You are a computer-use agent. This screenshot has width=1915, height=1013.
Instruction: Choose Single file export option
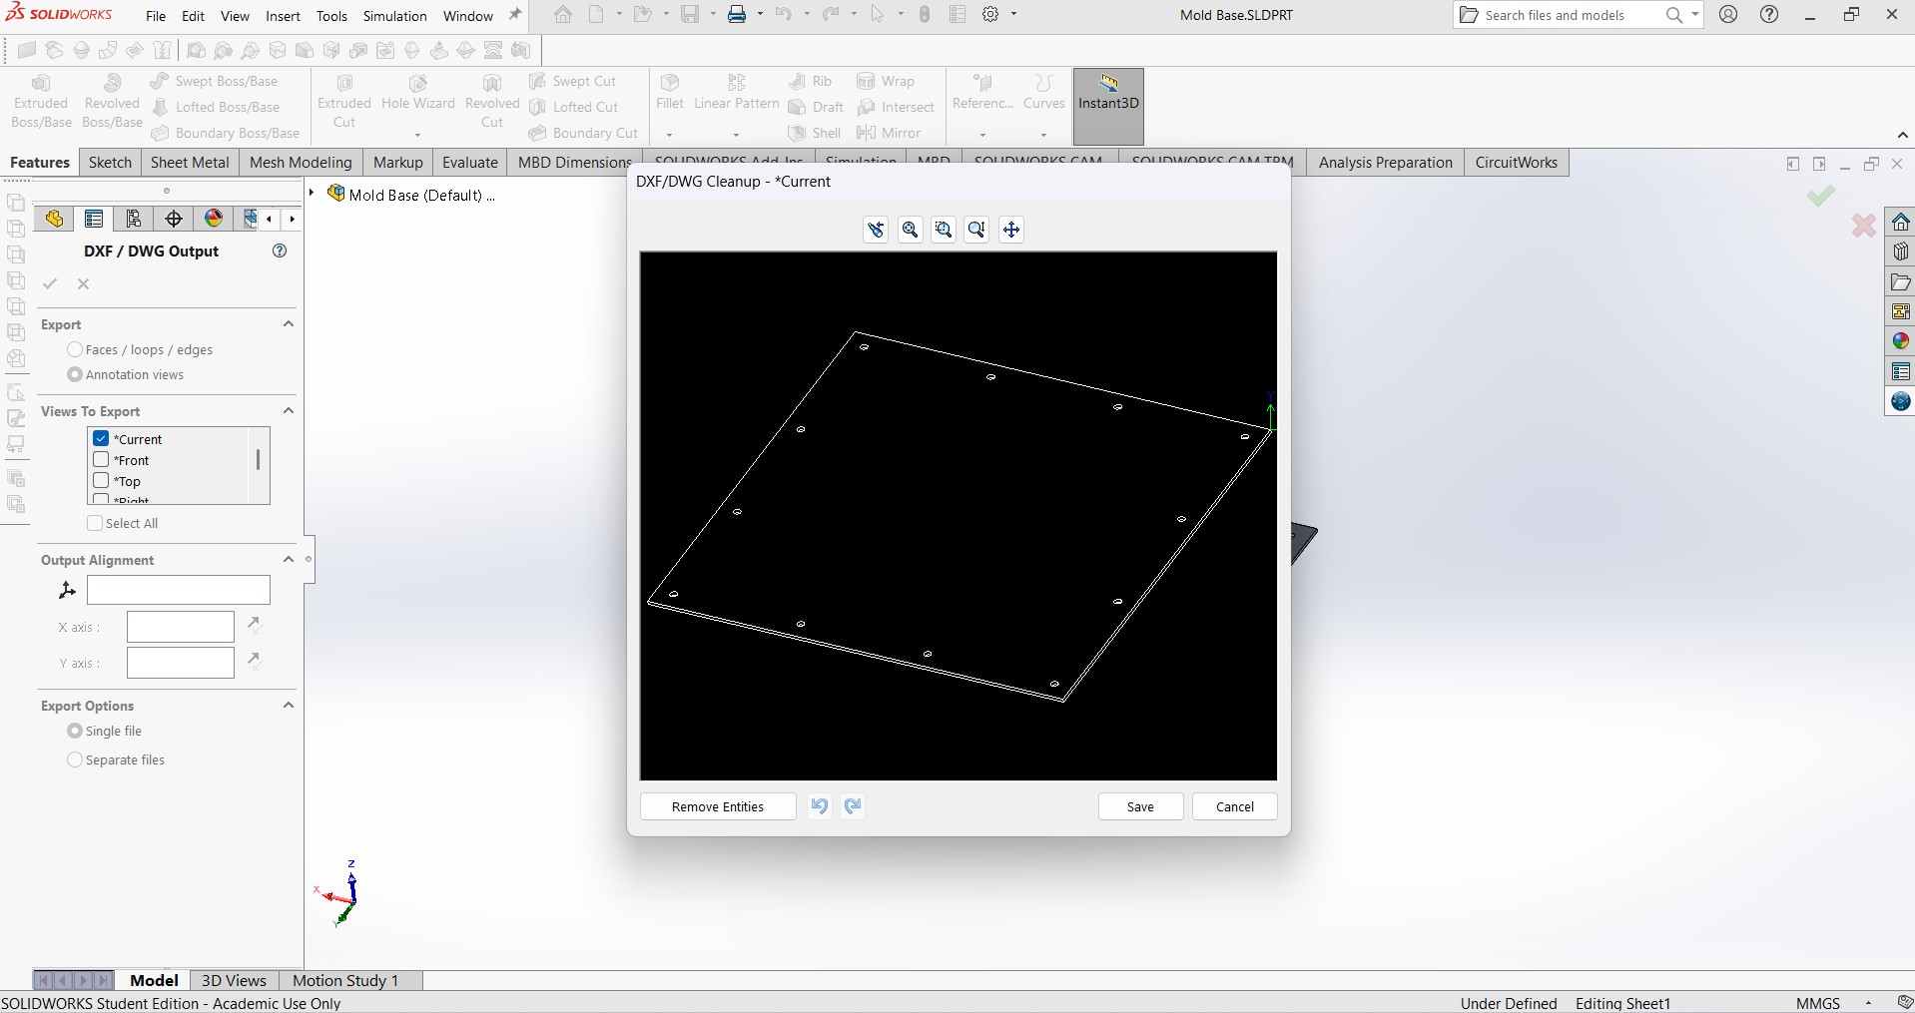pos(75,731)
